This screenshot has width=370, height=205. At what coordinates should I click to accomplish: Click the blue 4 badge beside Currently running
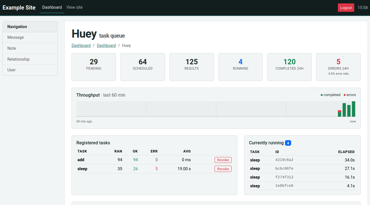[288, 143]
